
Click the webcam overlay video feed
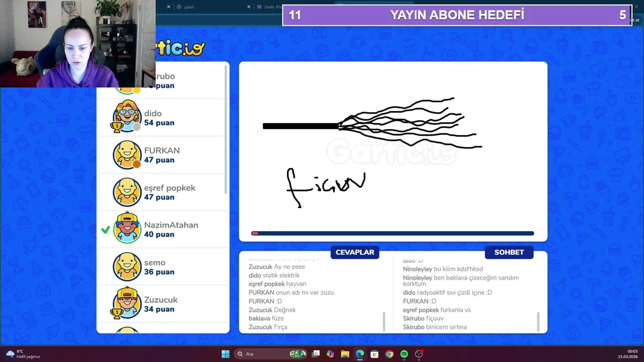click(77, 44)
